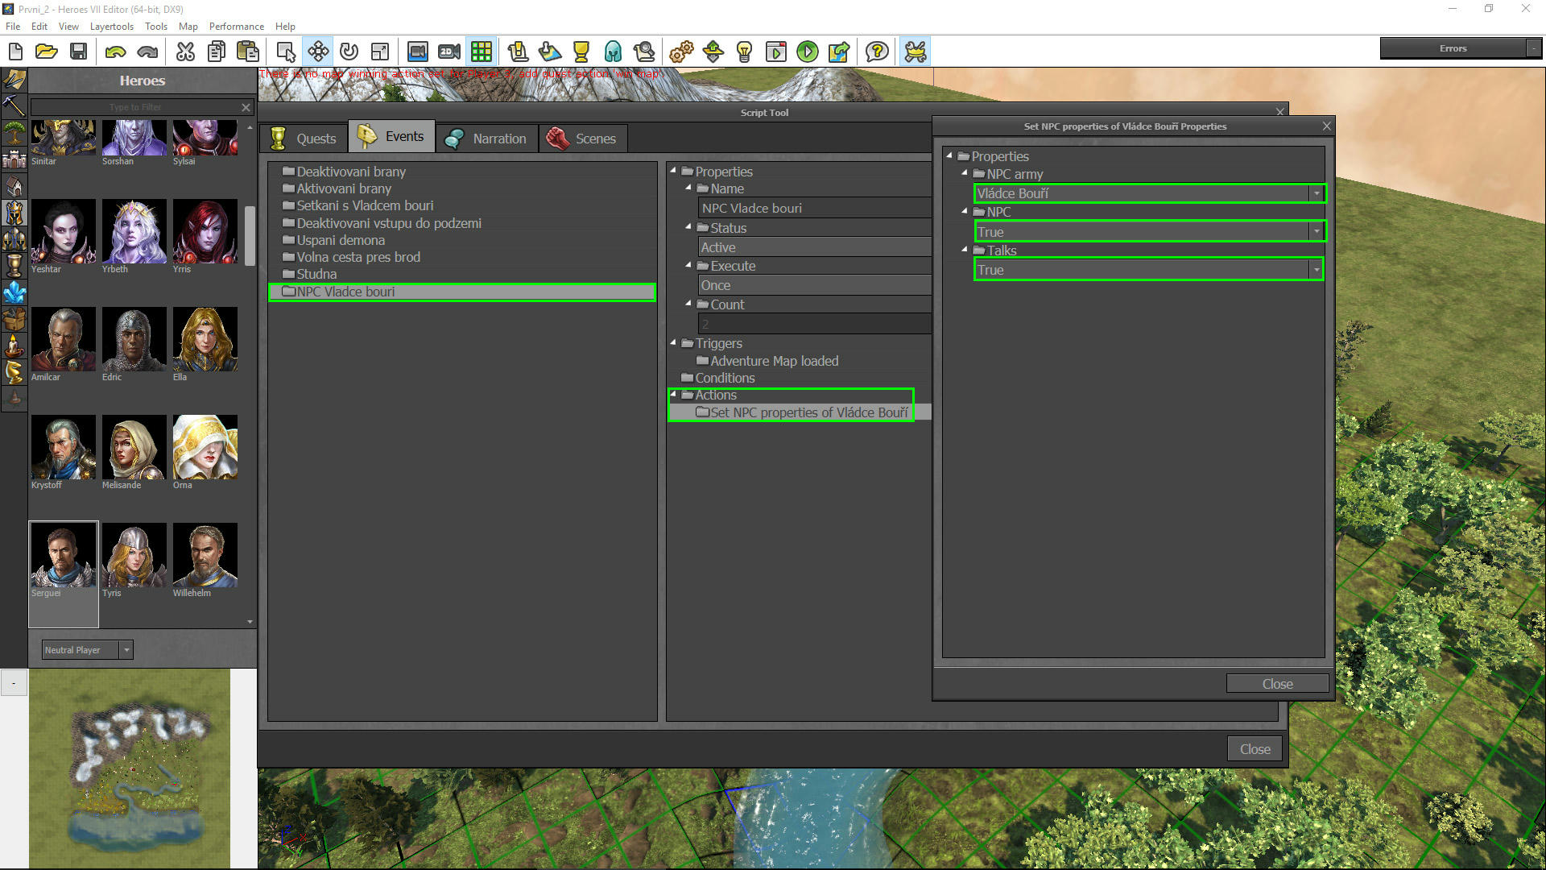Undo the last action
1546x870 pixels.
pyautogui.click(x=115, y=52)
